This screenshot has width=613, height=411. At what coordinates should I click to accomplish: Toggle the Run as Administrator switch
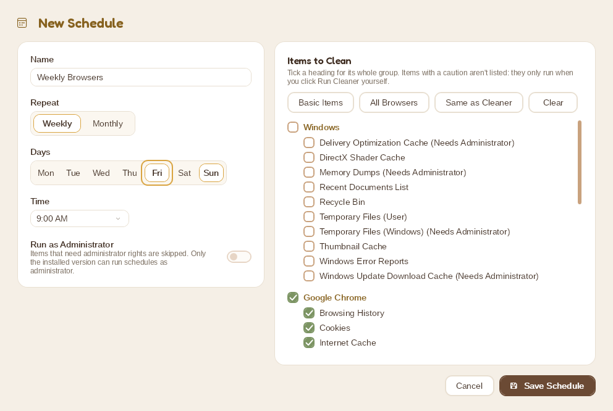pos(239,257)
